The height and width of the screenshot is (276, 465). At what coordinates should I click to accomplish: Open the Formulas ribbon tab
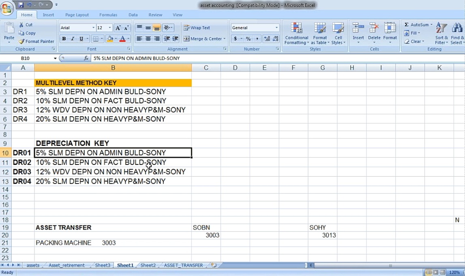[x=108, y=15]
